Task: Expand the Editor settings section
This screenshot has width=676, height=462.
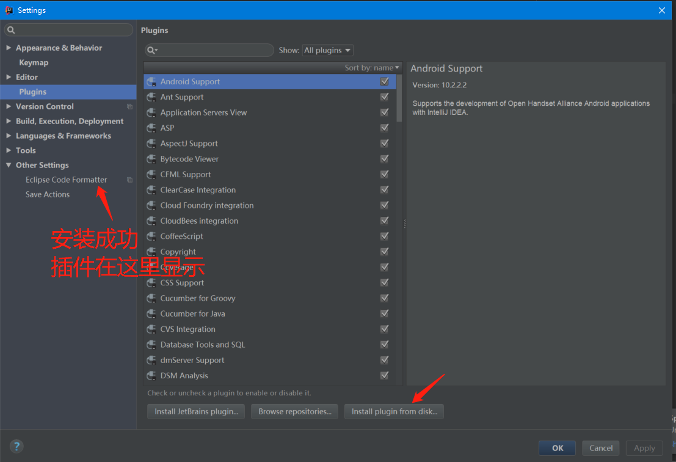Action: click(x=9, y=77)
